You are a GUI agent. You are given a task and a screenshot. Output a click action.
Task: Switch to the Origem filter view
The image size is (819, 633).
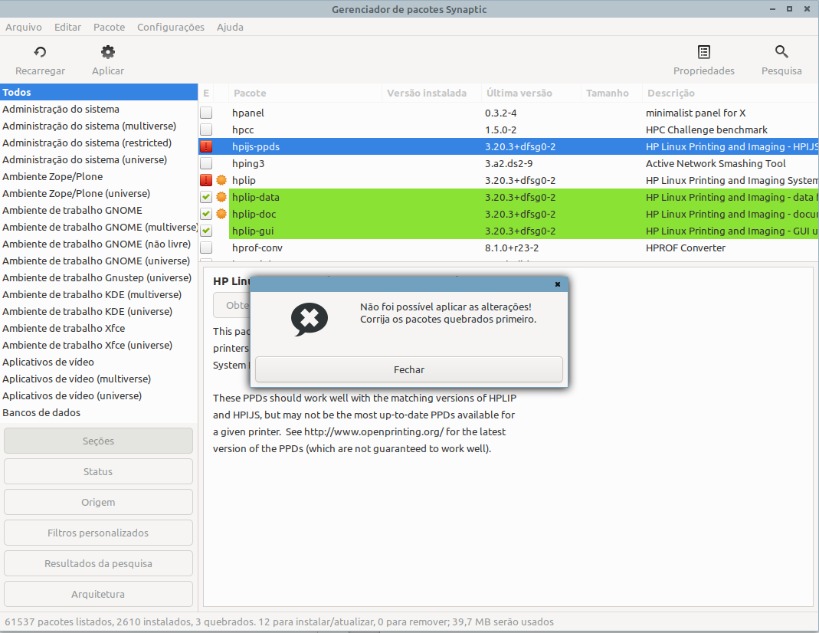(x=98, y=503)
